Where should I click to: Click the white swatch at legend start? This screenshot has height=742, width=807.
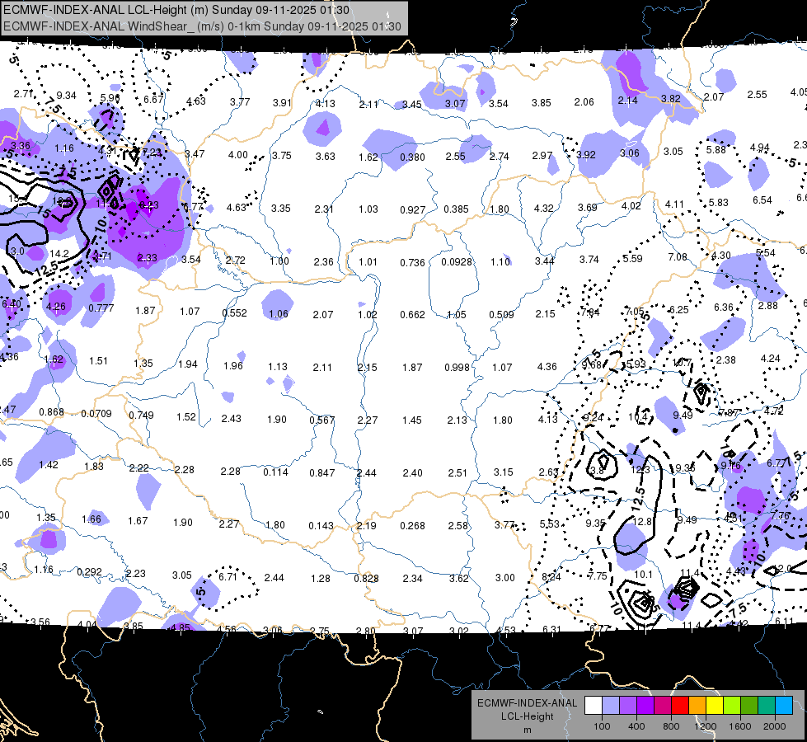(x=594, y=706)
